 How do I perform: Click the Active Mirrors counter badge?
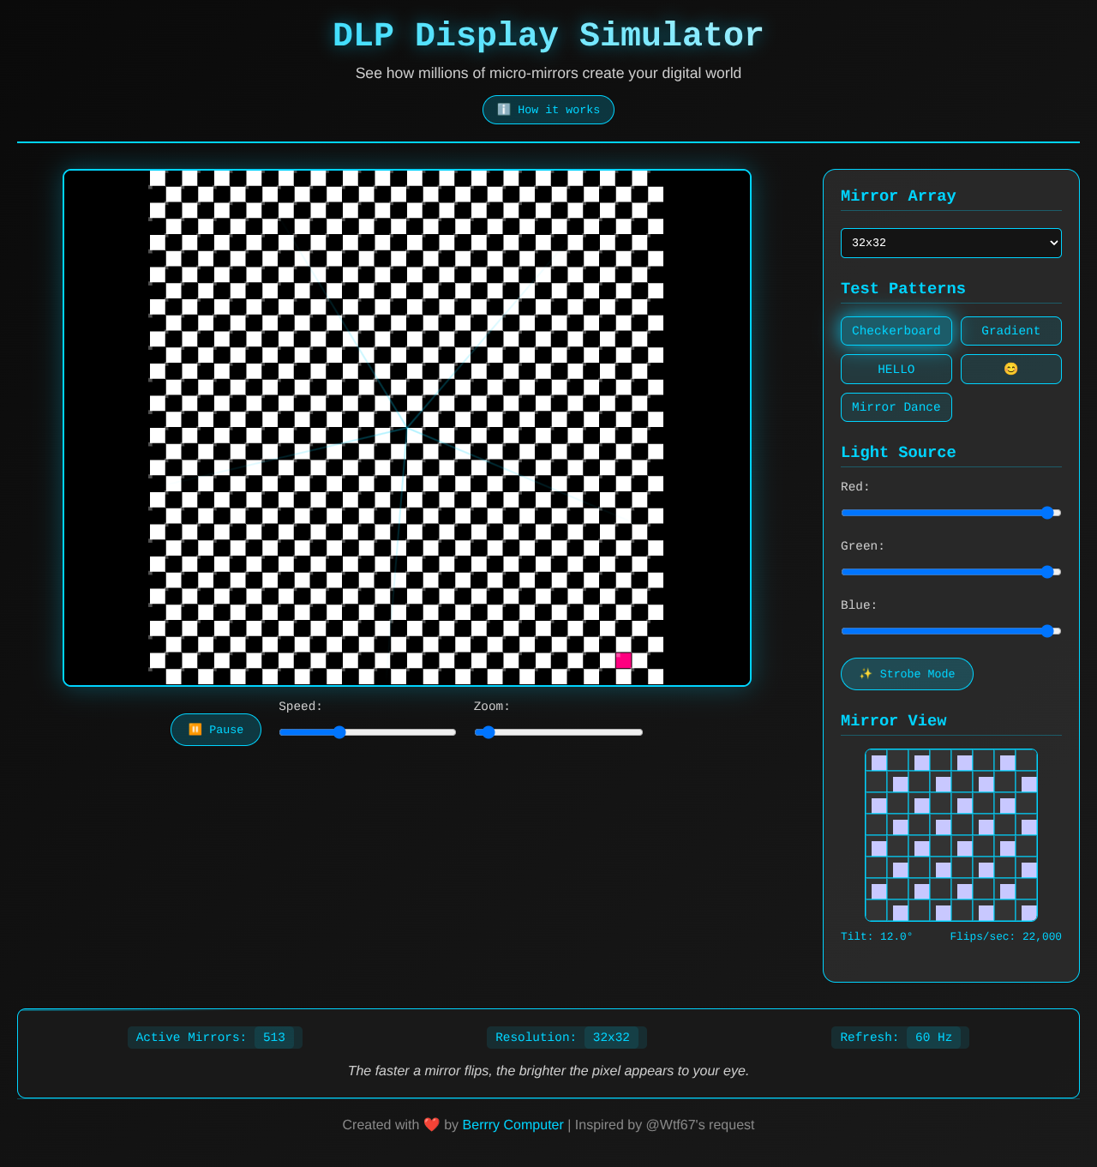pos(215,1038)
